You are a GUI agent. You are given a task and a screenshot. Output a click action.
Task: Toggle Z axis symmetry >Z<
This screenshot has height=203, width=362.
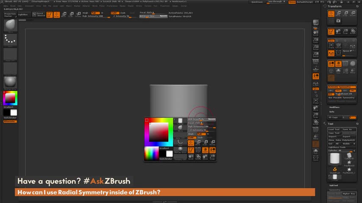pyautogui.click(x=345, y=91)
